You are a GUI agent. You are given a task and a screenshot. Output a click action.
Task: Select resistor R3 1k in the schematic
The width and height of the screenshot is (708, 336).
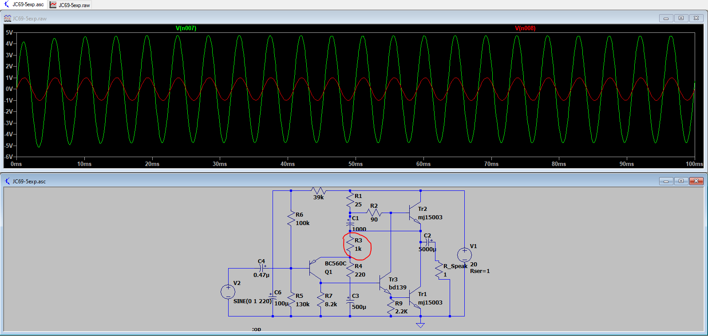(x=350, y=245)
